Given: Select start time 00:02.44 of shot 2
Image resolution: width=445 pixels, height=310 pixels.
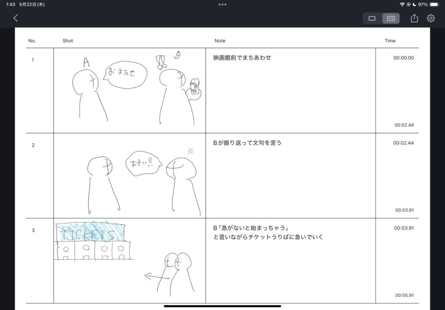Looking at the screenshot, I should 403,143.
